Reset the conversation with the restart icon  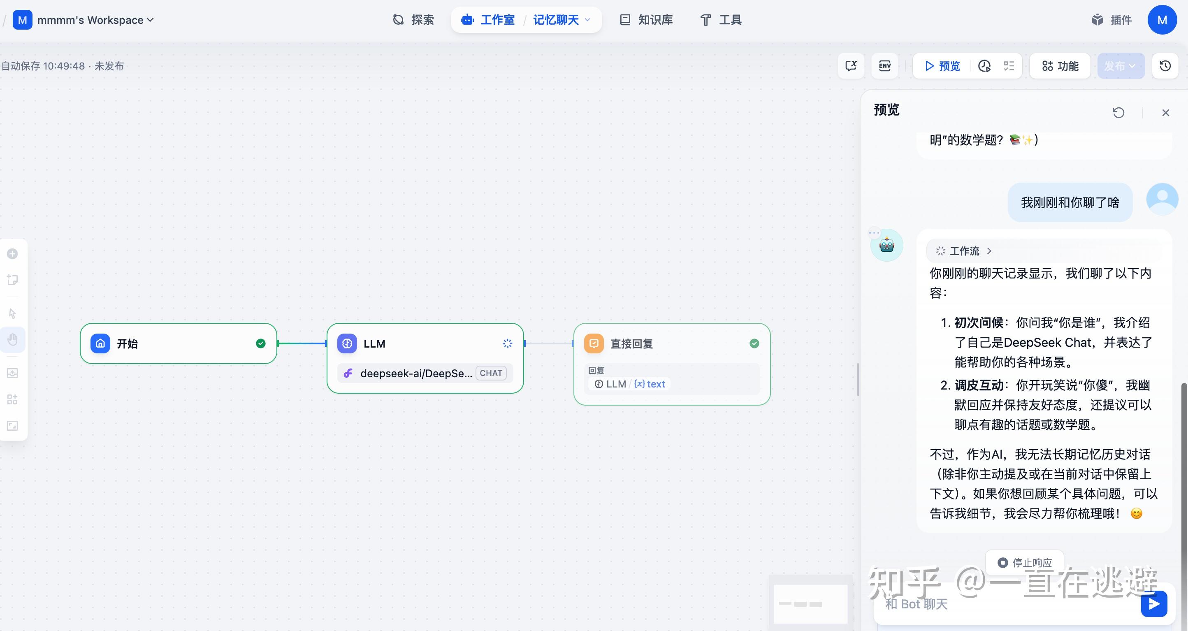(1119, 113)
